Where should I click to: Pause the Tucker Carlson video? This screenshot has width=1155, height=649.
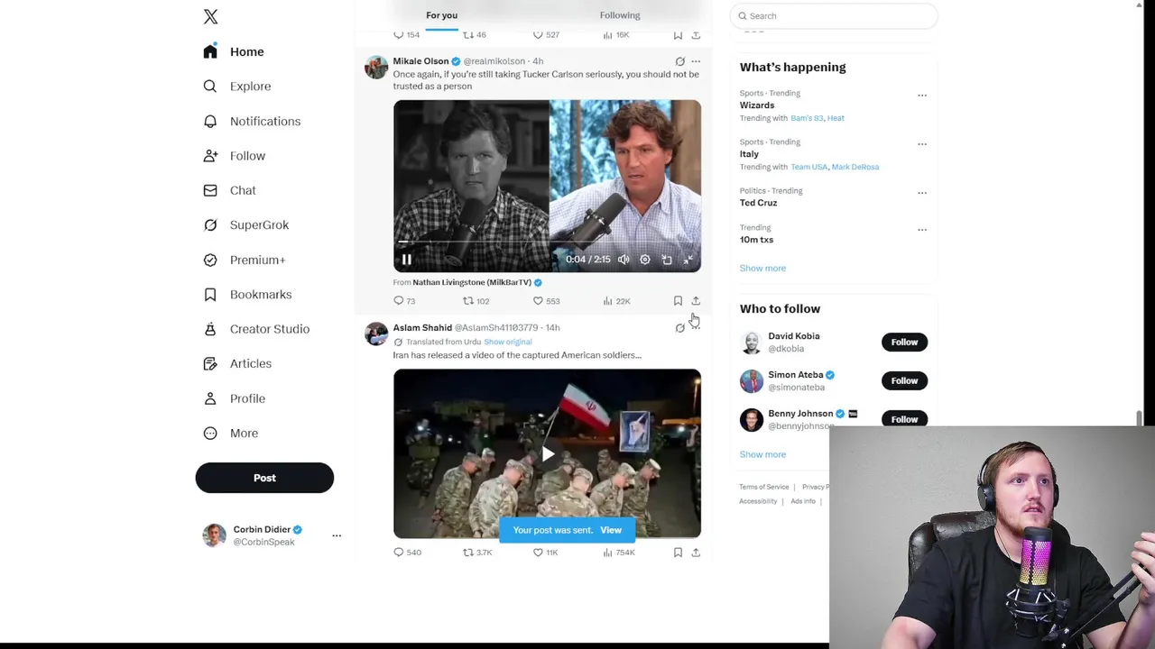click(x=407, y=260)
